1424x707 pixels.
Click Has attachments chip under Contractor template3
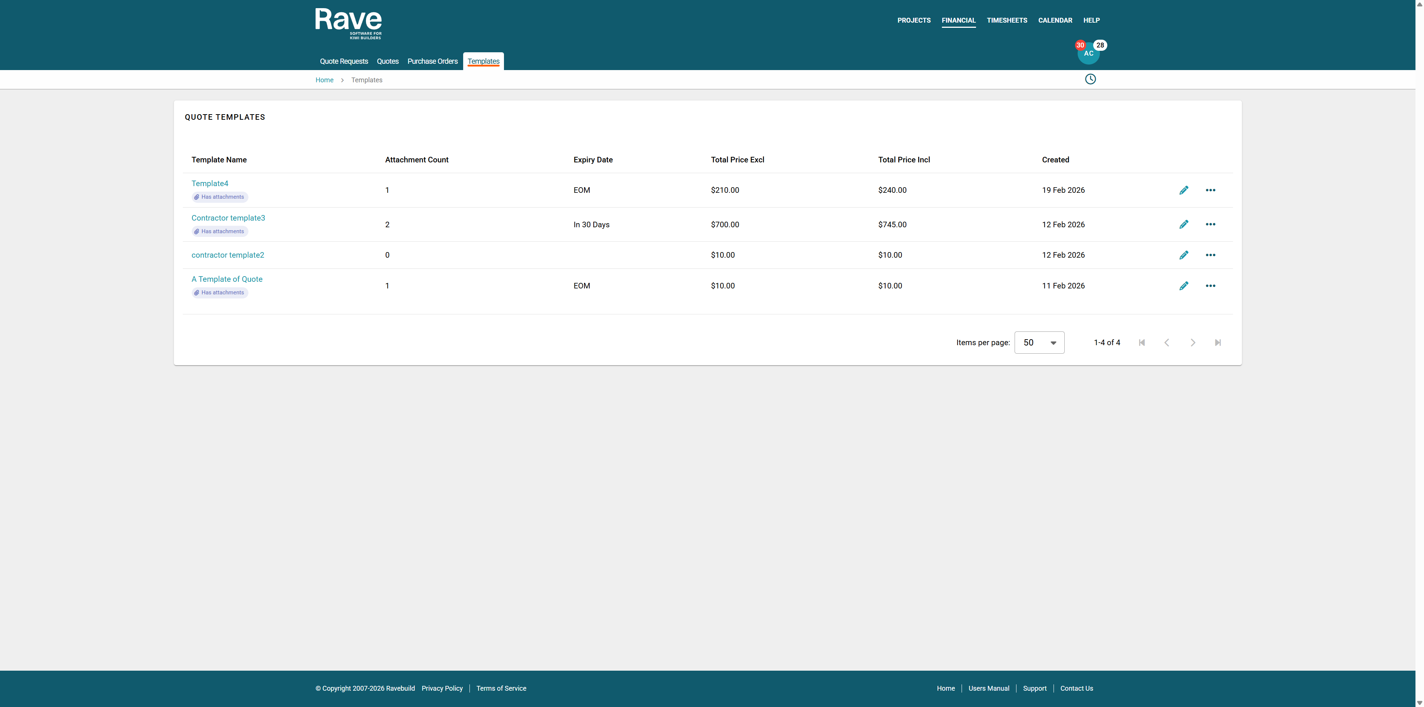pyautogui.click(x=220, y=232)
